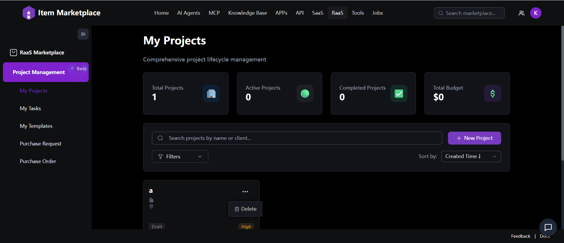
Task: Click the magnifier icon in marketplace search
Action: coord(441,13)
